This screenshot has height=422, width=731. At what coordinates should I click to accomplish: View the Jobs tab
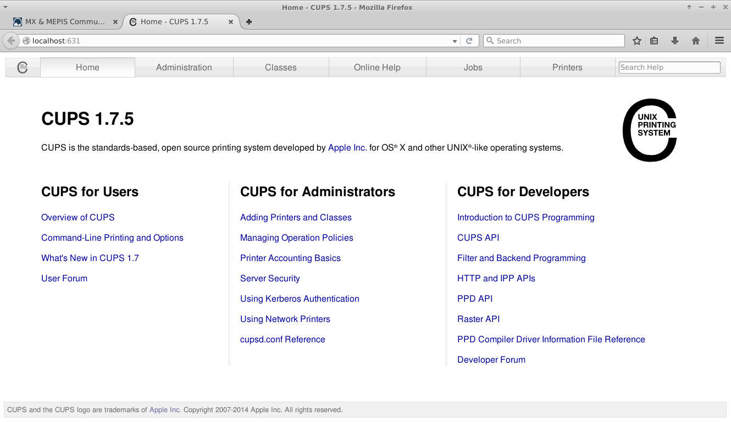(x=473, y=68)
